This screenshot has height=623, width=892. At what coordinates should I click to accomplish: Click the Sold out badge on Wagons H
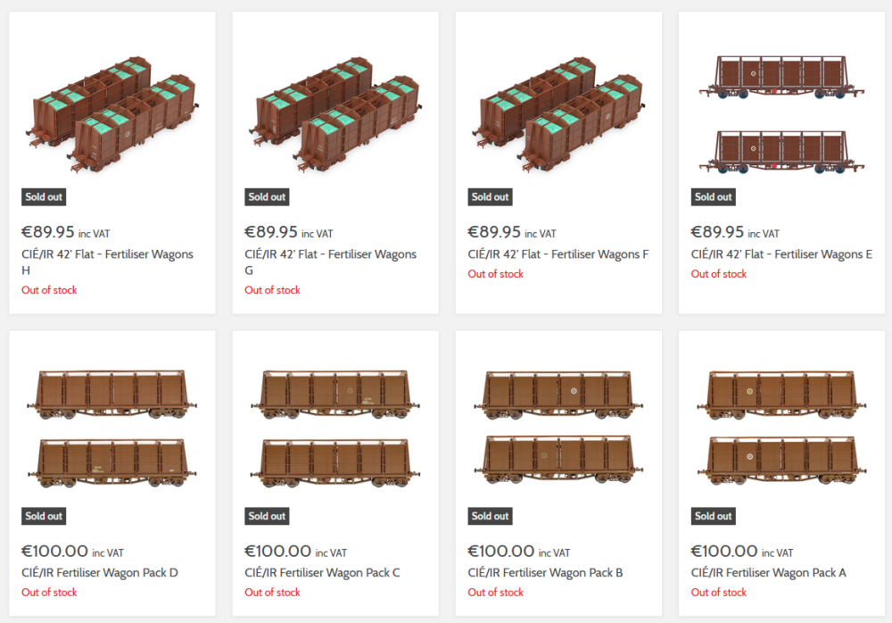pyautogui.click(x=44, y=197)
